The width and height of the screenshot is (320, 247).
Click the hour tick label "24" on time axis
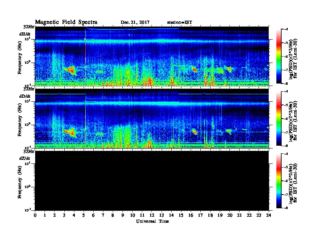269,216
